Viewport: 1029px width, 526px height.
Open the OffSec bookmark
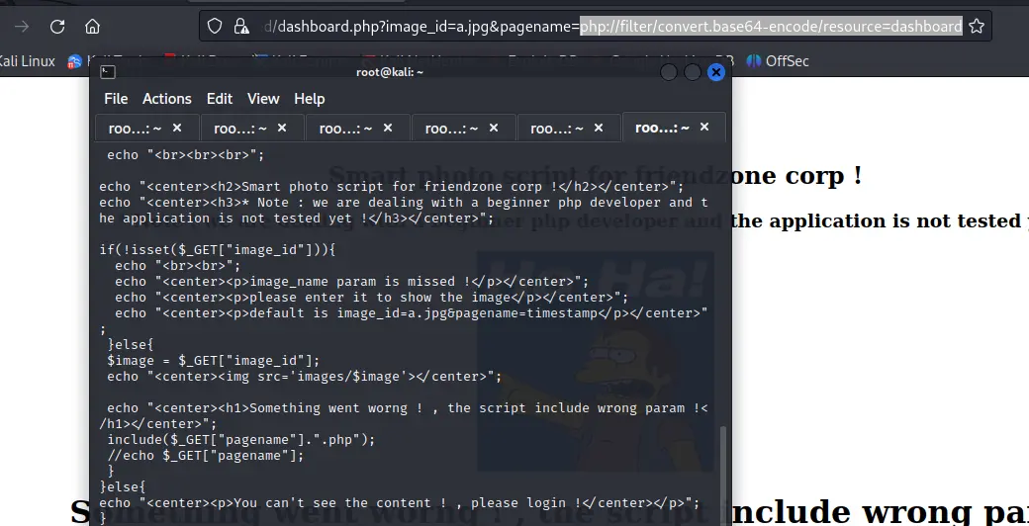coord(778,61)
